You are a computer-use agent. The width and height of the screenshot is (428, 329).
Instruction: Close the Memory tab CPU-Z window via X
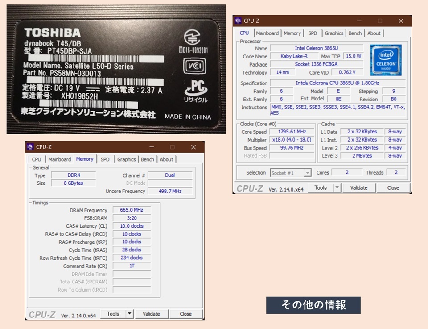point(193,147)
